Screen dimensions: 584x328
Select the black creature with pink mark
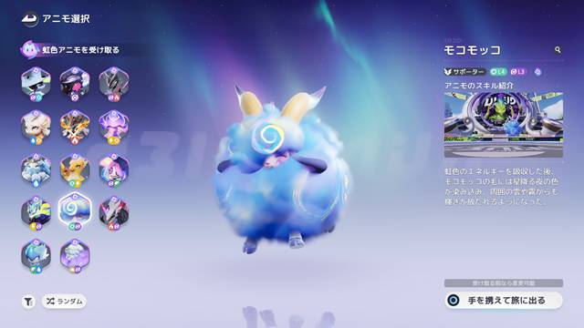point(75,84)
